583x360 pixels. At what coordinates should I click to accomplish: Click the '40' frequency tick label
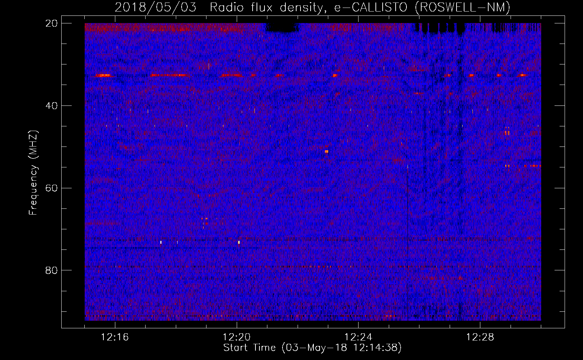52,106
